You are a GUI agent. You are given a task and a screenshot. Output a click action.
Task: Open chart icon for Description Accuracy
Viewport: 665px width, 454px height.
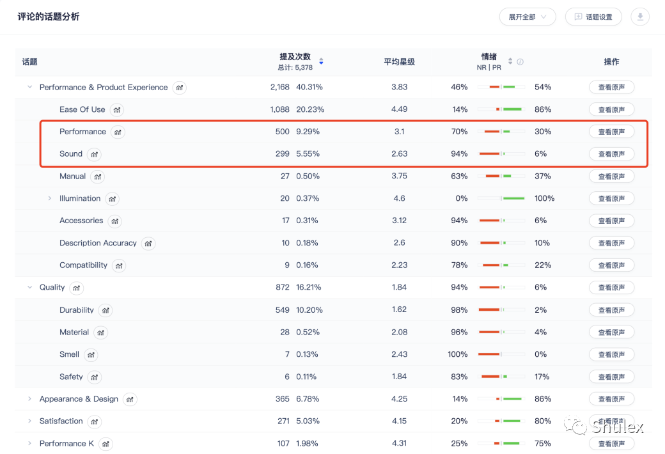point(148,244)
